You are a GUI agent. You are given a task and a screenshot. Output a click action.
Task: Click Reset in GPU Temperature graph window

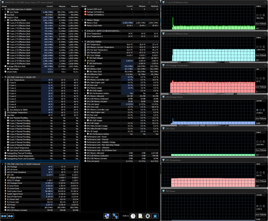click(x=264, y=181)
